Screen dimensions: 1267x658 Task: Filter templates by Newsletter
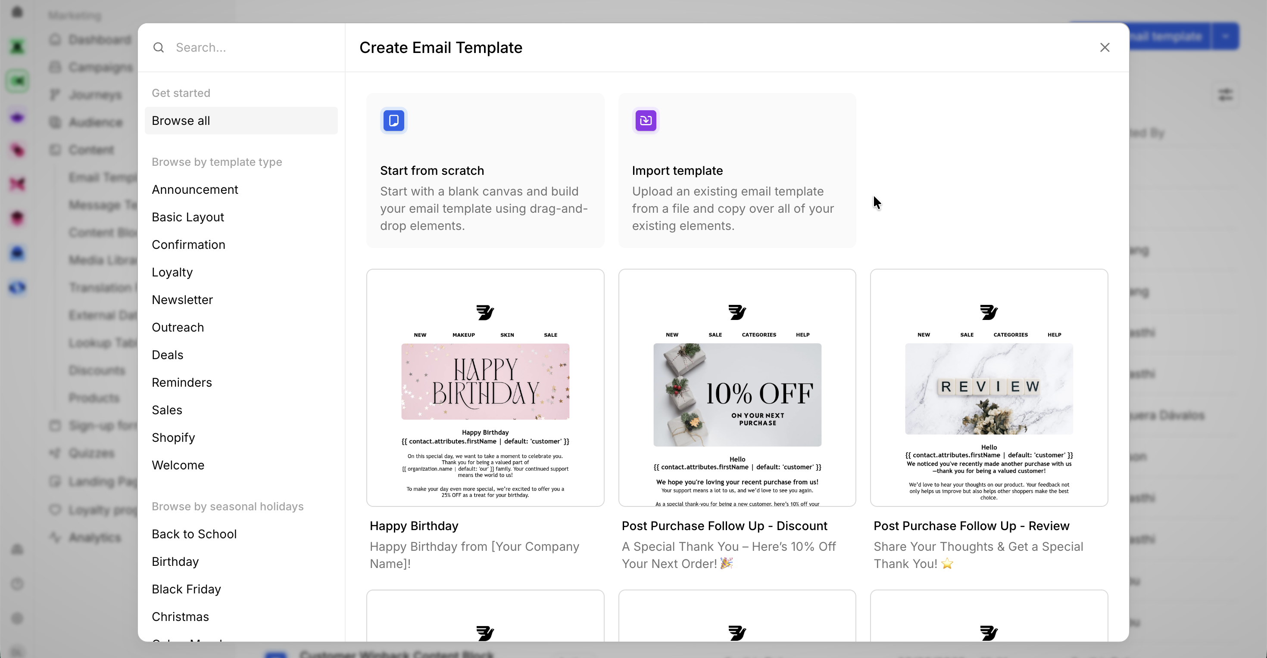182,300
